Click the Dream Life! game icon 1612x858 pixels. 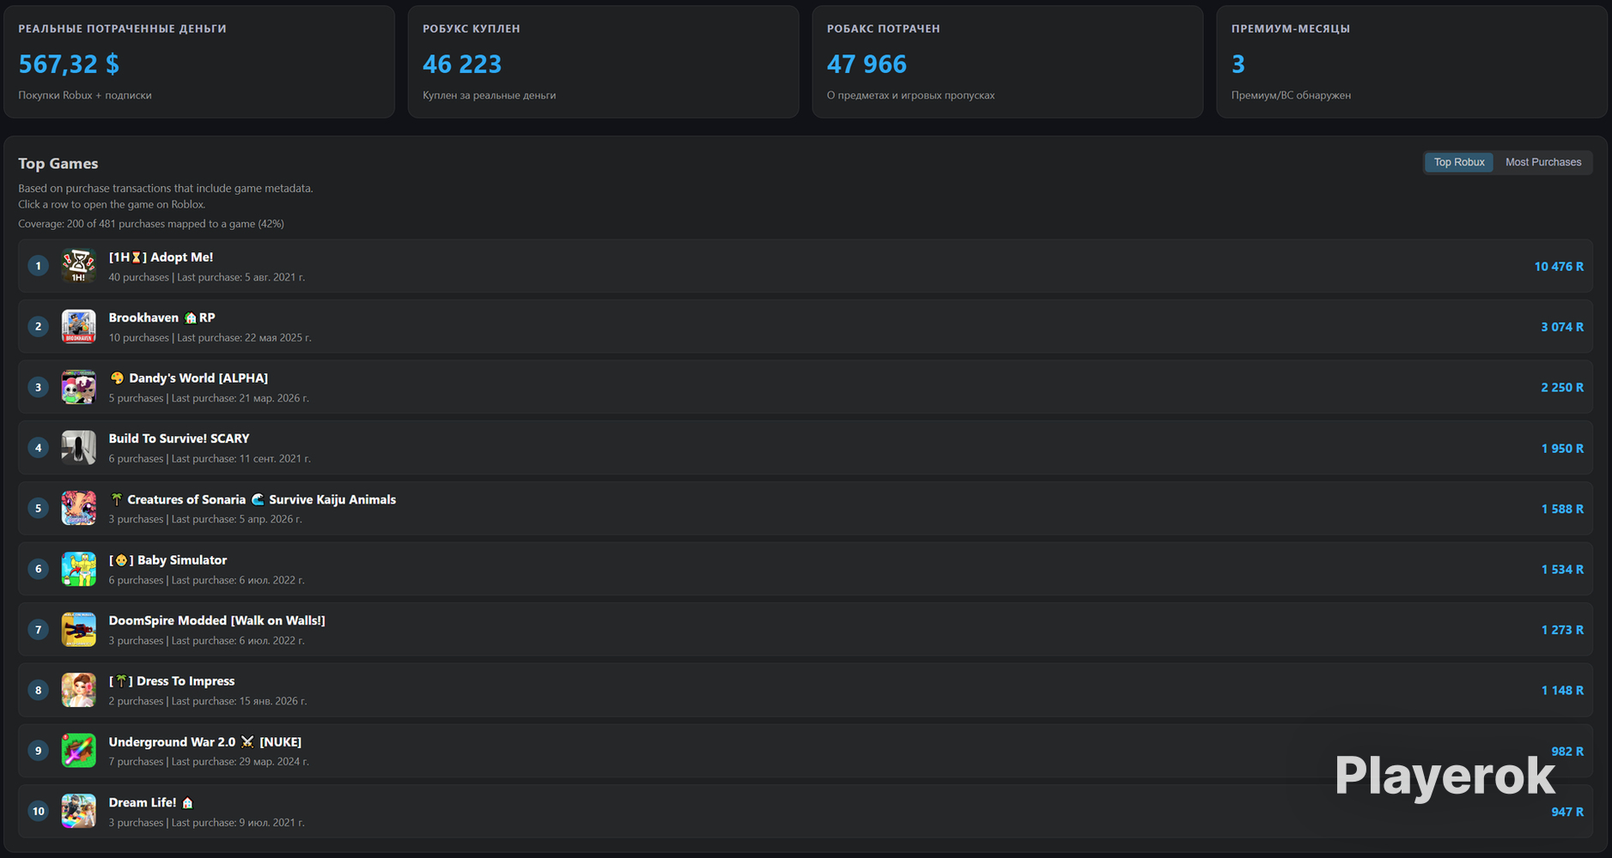click(78, 812)
